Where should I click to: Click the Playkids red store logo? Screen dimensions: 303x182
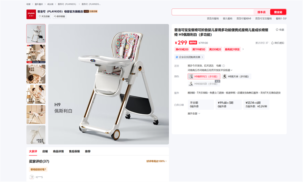pos(31,14)
